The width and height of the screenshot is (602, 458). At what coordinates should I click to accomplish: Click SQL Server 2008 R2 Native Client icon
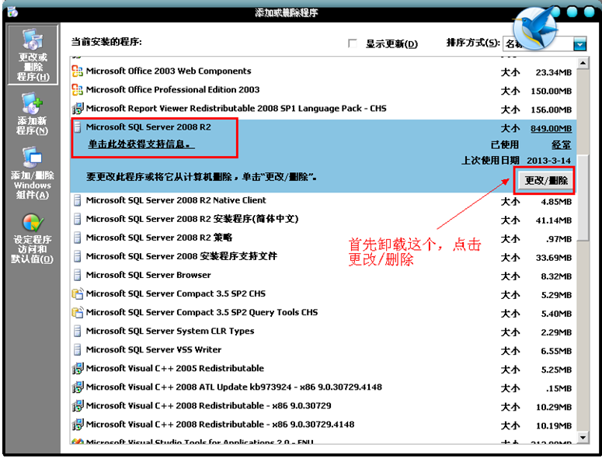pyautogui.click(x=77, y=200)
